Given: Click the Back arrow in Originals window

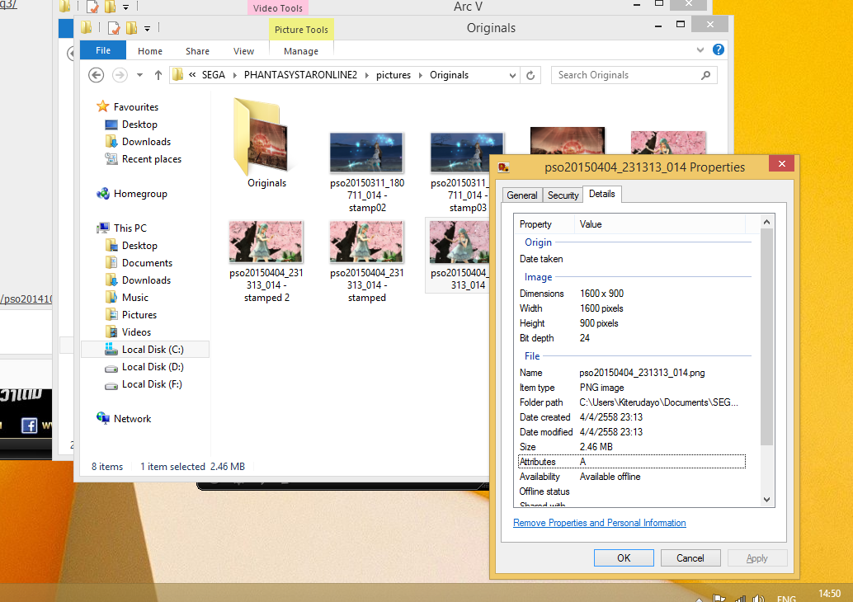Looking at the screenshot, I should pyautogui.click(x=97, y=75).
